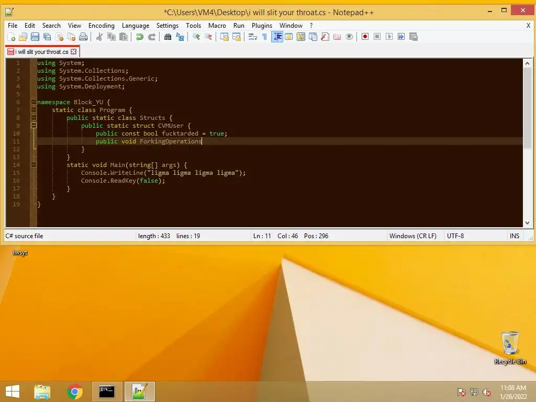Open the View menu
536x402 pixels.
click(74, 26)
